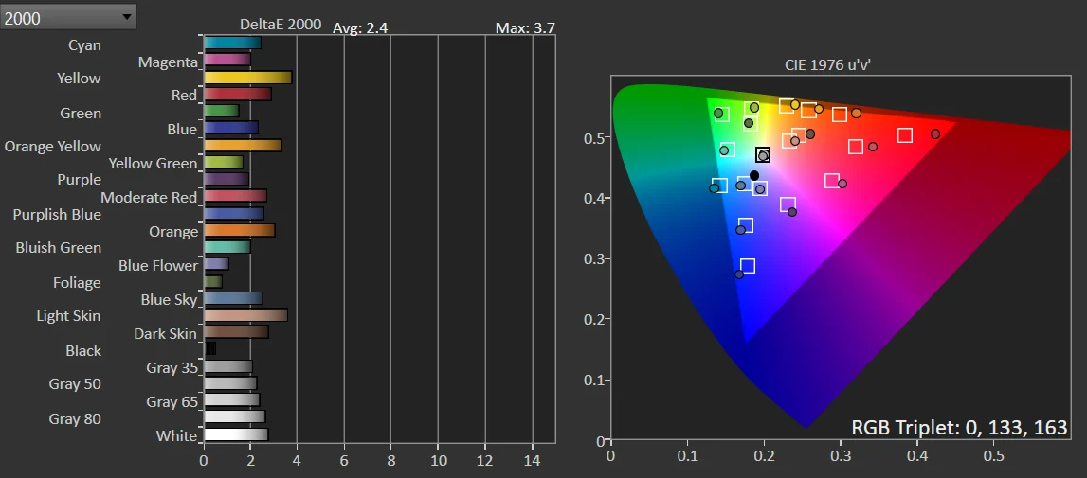The image size is (1087, 478).
Task: Click the RGB Triplet readout text
Action: click(x=959, y=427)
